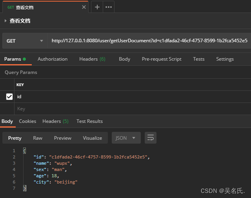Show the response Cookies tab
This screenshot has height=198, width=251.
click(27, 121)
